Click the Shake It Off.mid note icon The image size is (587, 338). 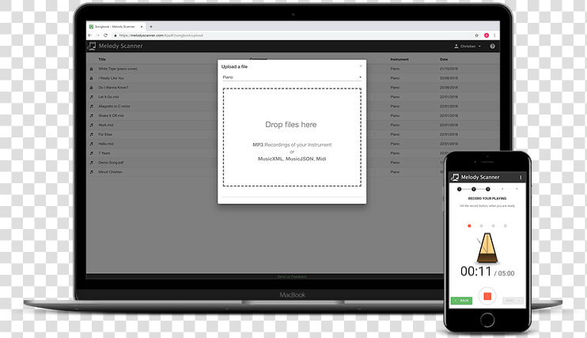[x=91, y=115]
